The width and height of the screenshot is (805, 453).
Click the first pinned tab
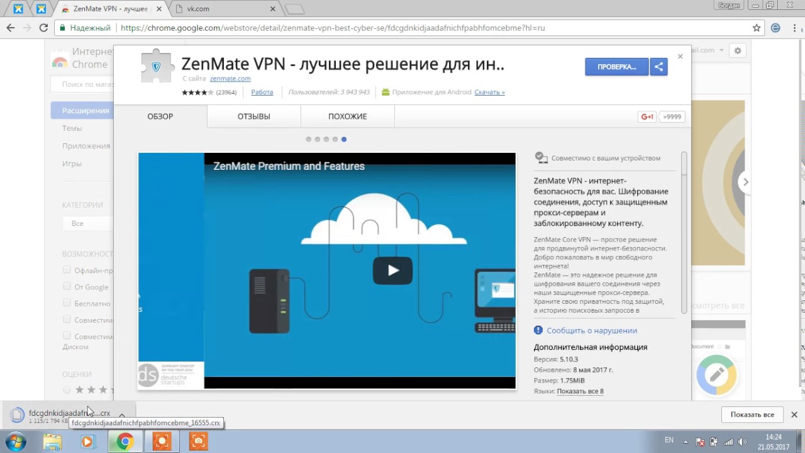click(x=18, y=9)
